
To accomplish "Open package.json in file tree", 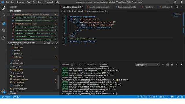I will tap(33, 82).
